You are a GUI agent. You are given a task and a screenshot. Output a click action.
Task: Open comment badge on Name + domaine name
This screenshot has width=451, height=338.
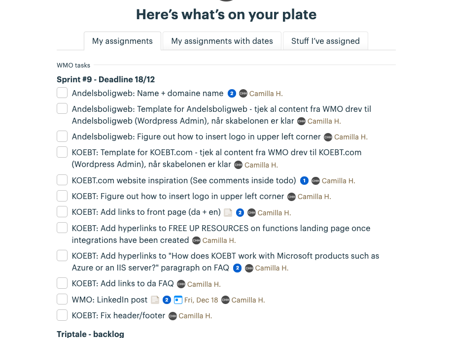click(x=232, y=94)
